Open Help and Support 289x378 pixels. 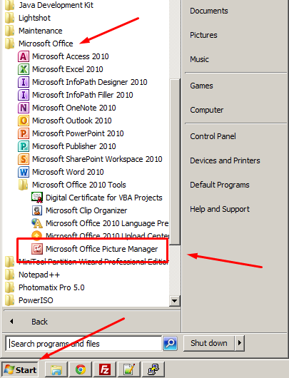point(220,209)
